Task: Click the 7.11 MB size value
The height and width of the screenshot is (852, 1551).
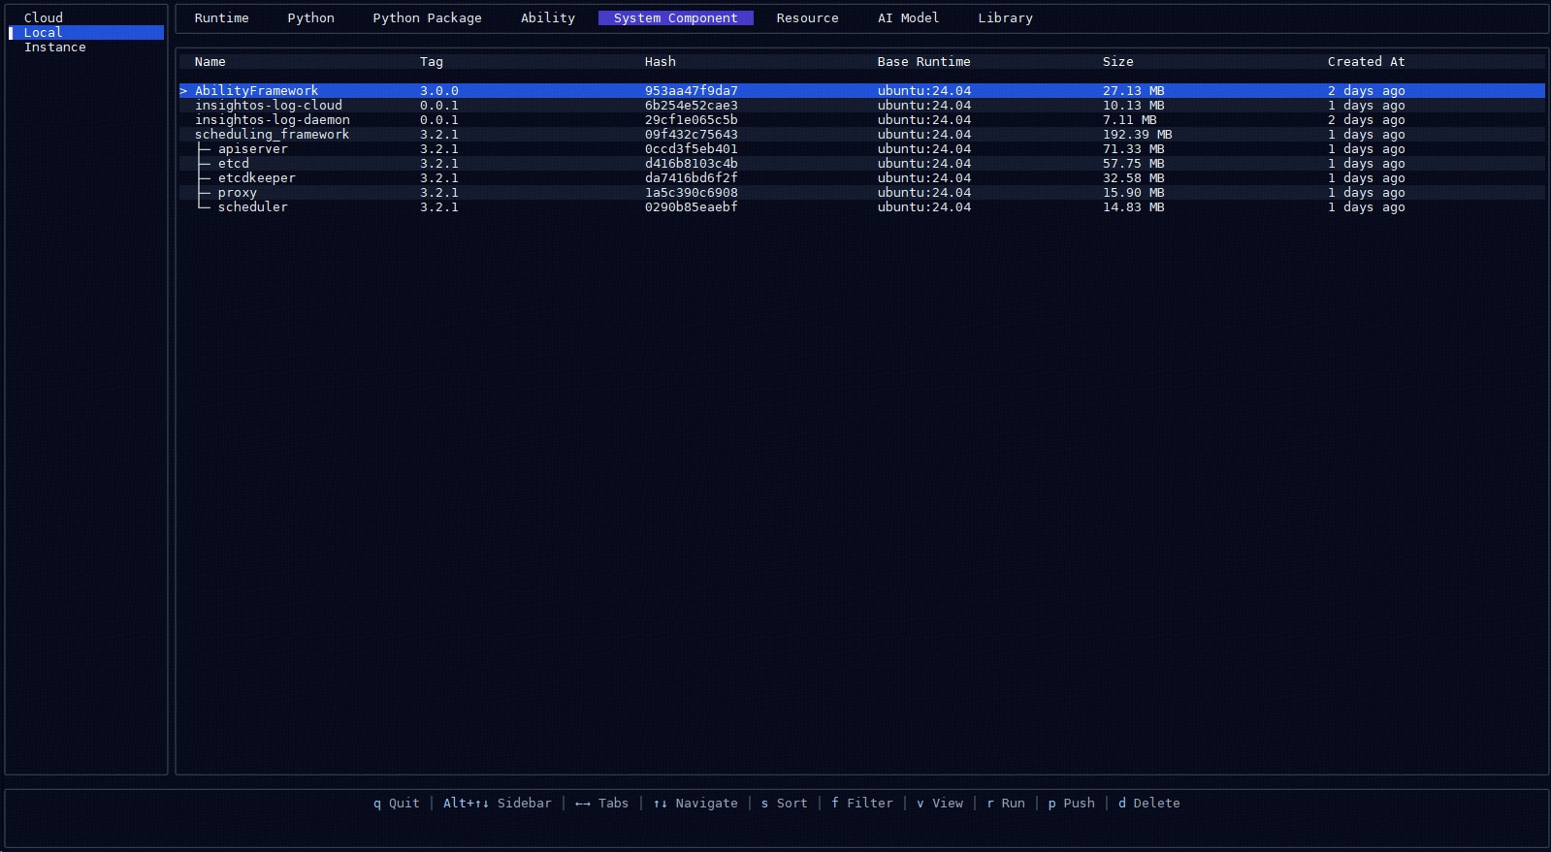Action: pos(1130,119)
